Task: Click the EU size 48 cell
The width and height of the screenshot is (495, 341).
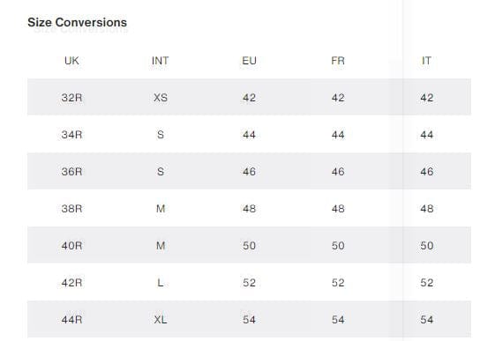Action: pyautogui.click(x=249, y=209)
